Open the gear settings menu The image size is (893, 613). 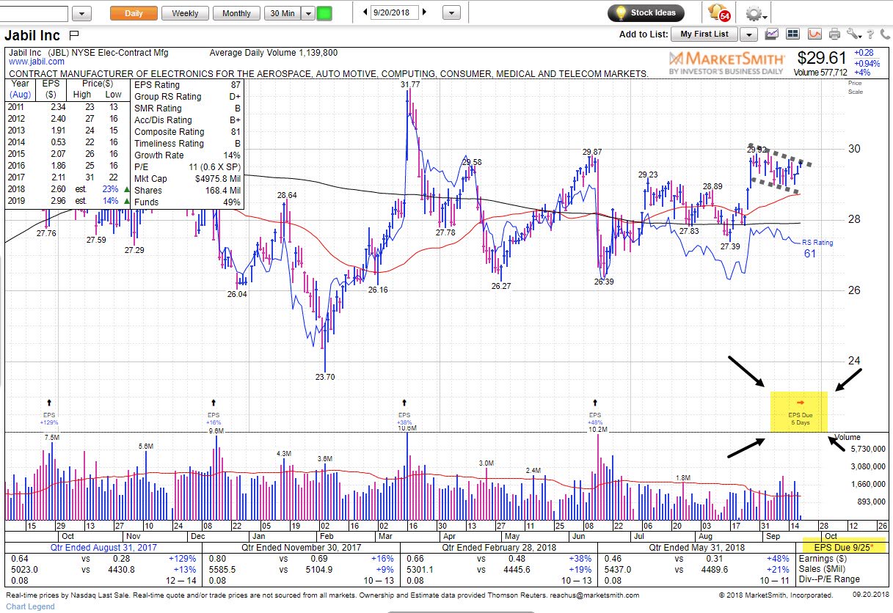tap(755, 13)
